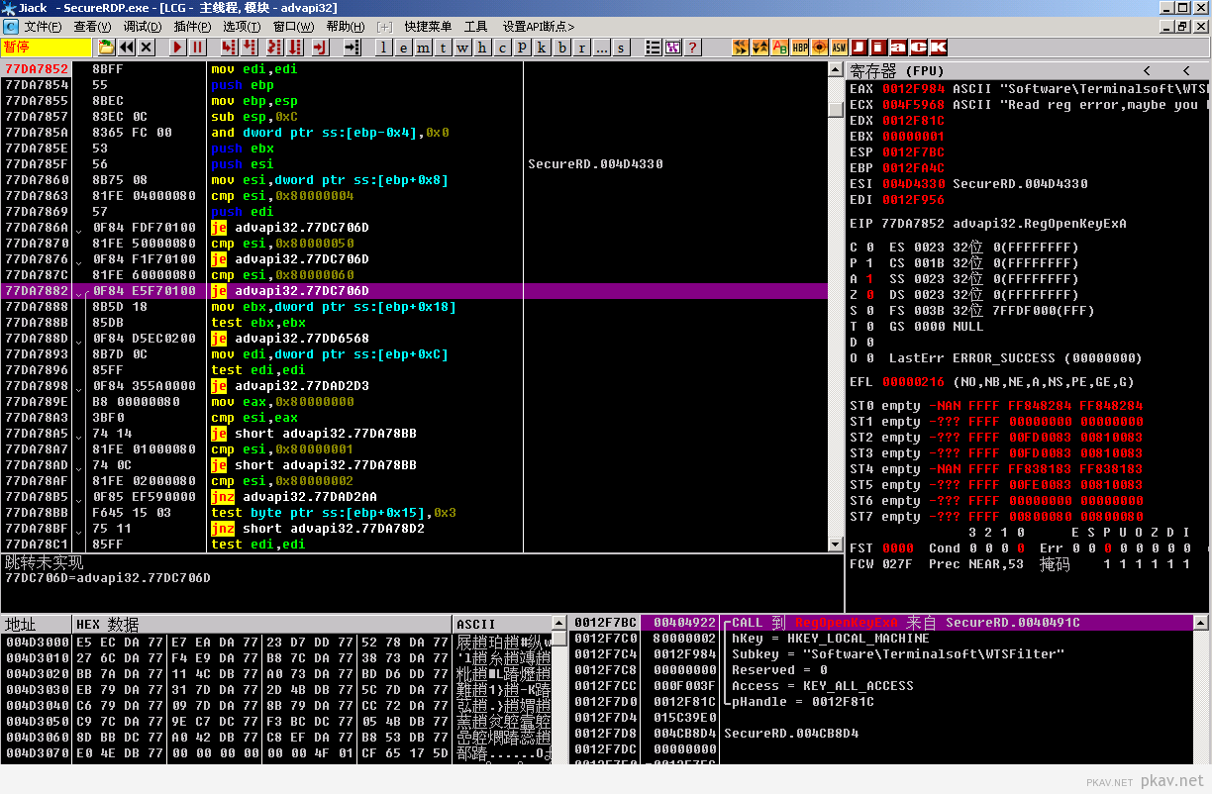Open Call stack with 'k' button
This screenshot has height=794, width=1212.
point(543,48)
